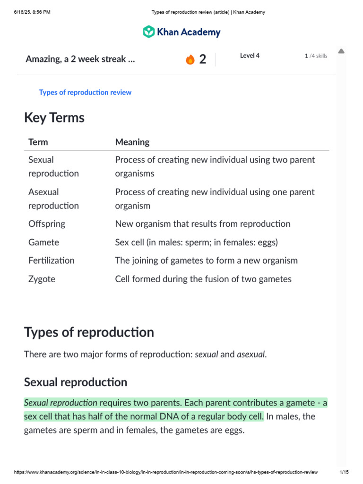Click the streak count number 2
The width and height of the screenshot is (363, 484).
tap(203, 60)
